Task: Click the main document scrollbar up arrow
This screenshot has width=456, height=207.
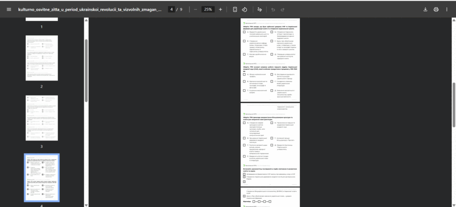Action: coord(454,20)
